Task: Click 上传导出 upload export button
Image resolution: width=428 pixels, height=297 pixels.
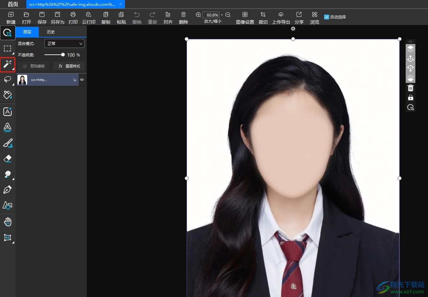Action: tap(281, 18)
